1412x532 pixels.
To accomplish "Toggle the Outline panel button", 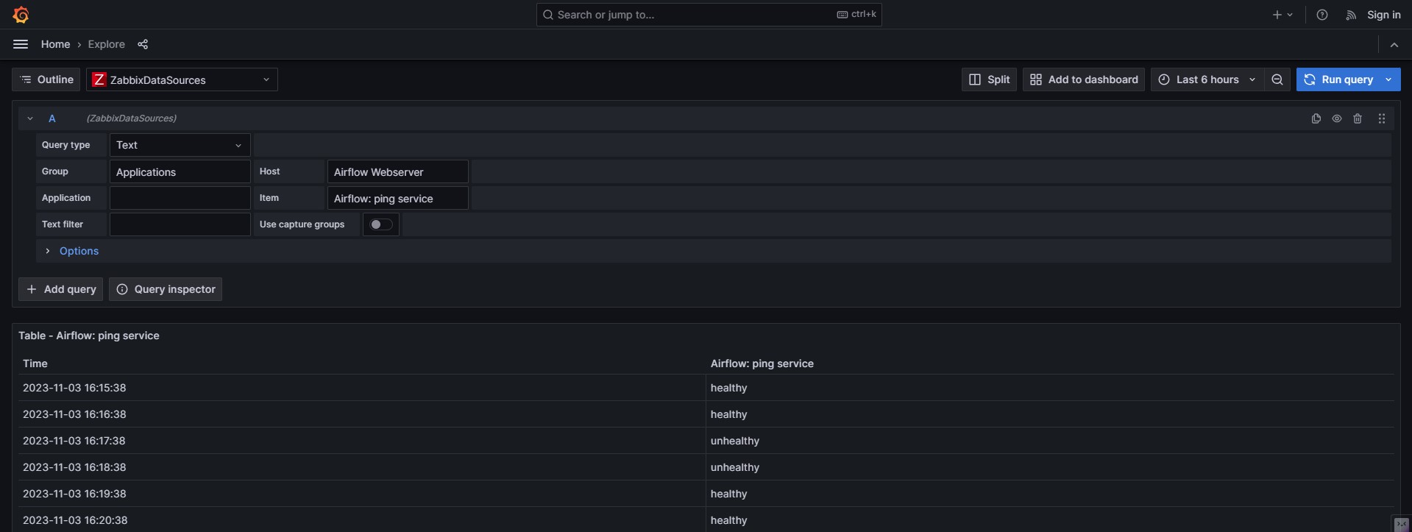I will [46, 79].
